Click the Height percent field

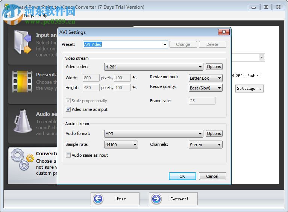point(123,88)
